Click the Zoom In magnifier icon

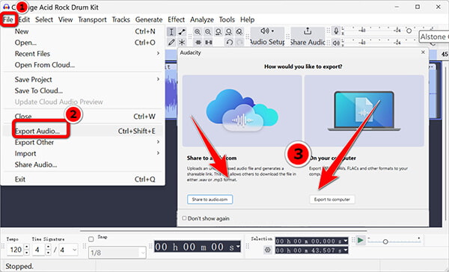pyautogui.click(x=198, y=31)
